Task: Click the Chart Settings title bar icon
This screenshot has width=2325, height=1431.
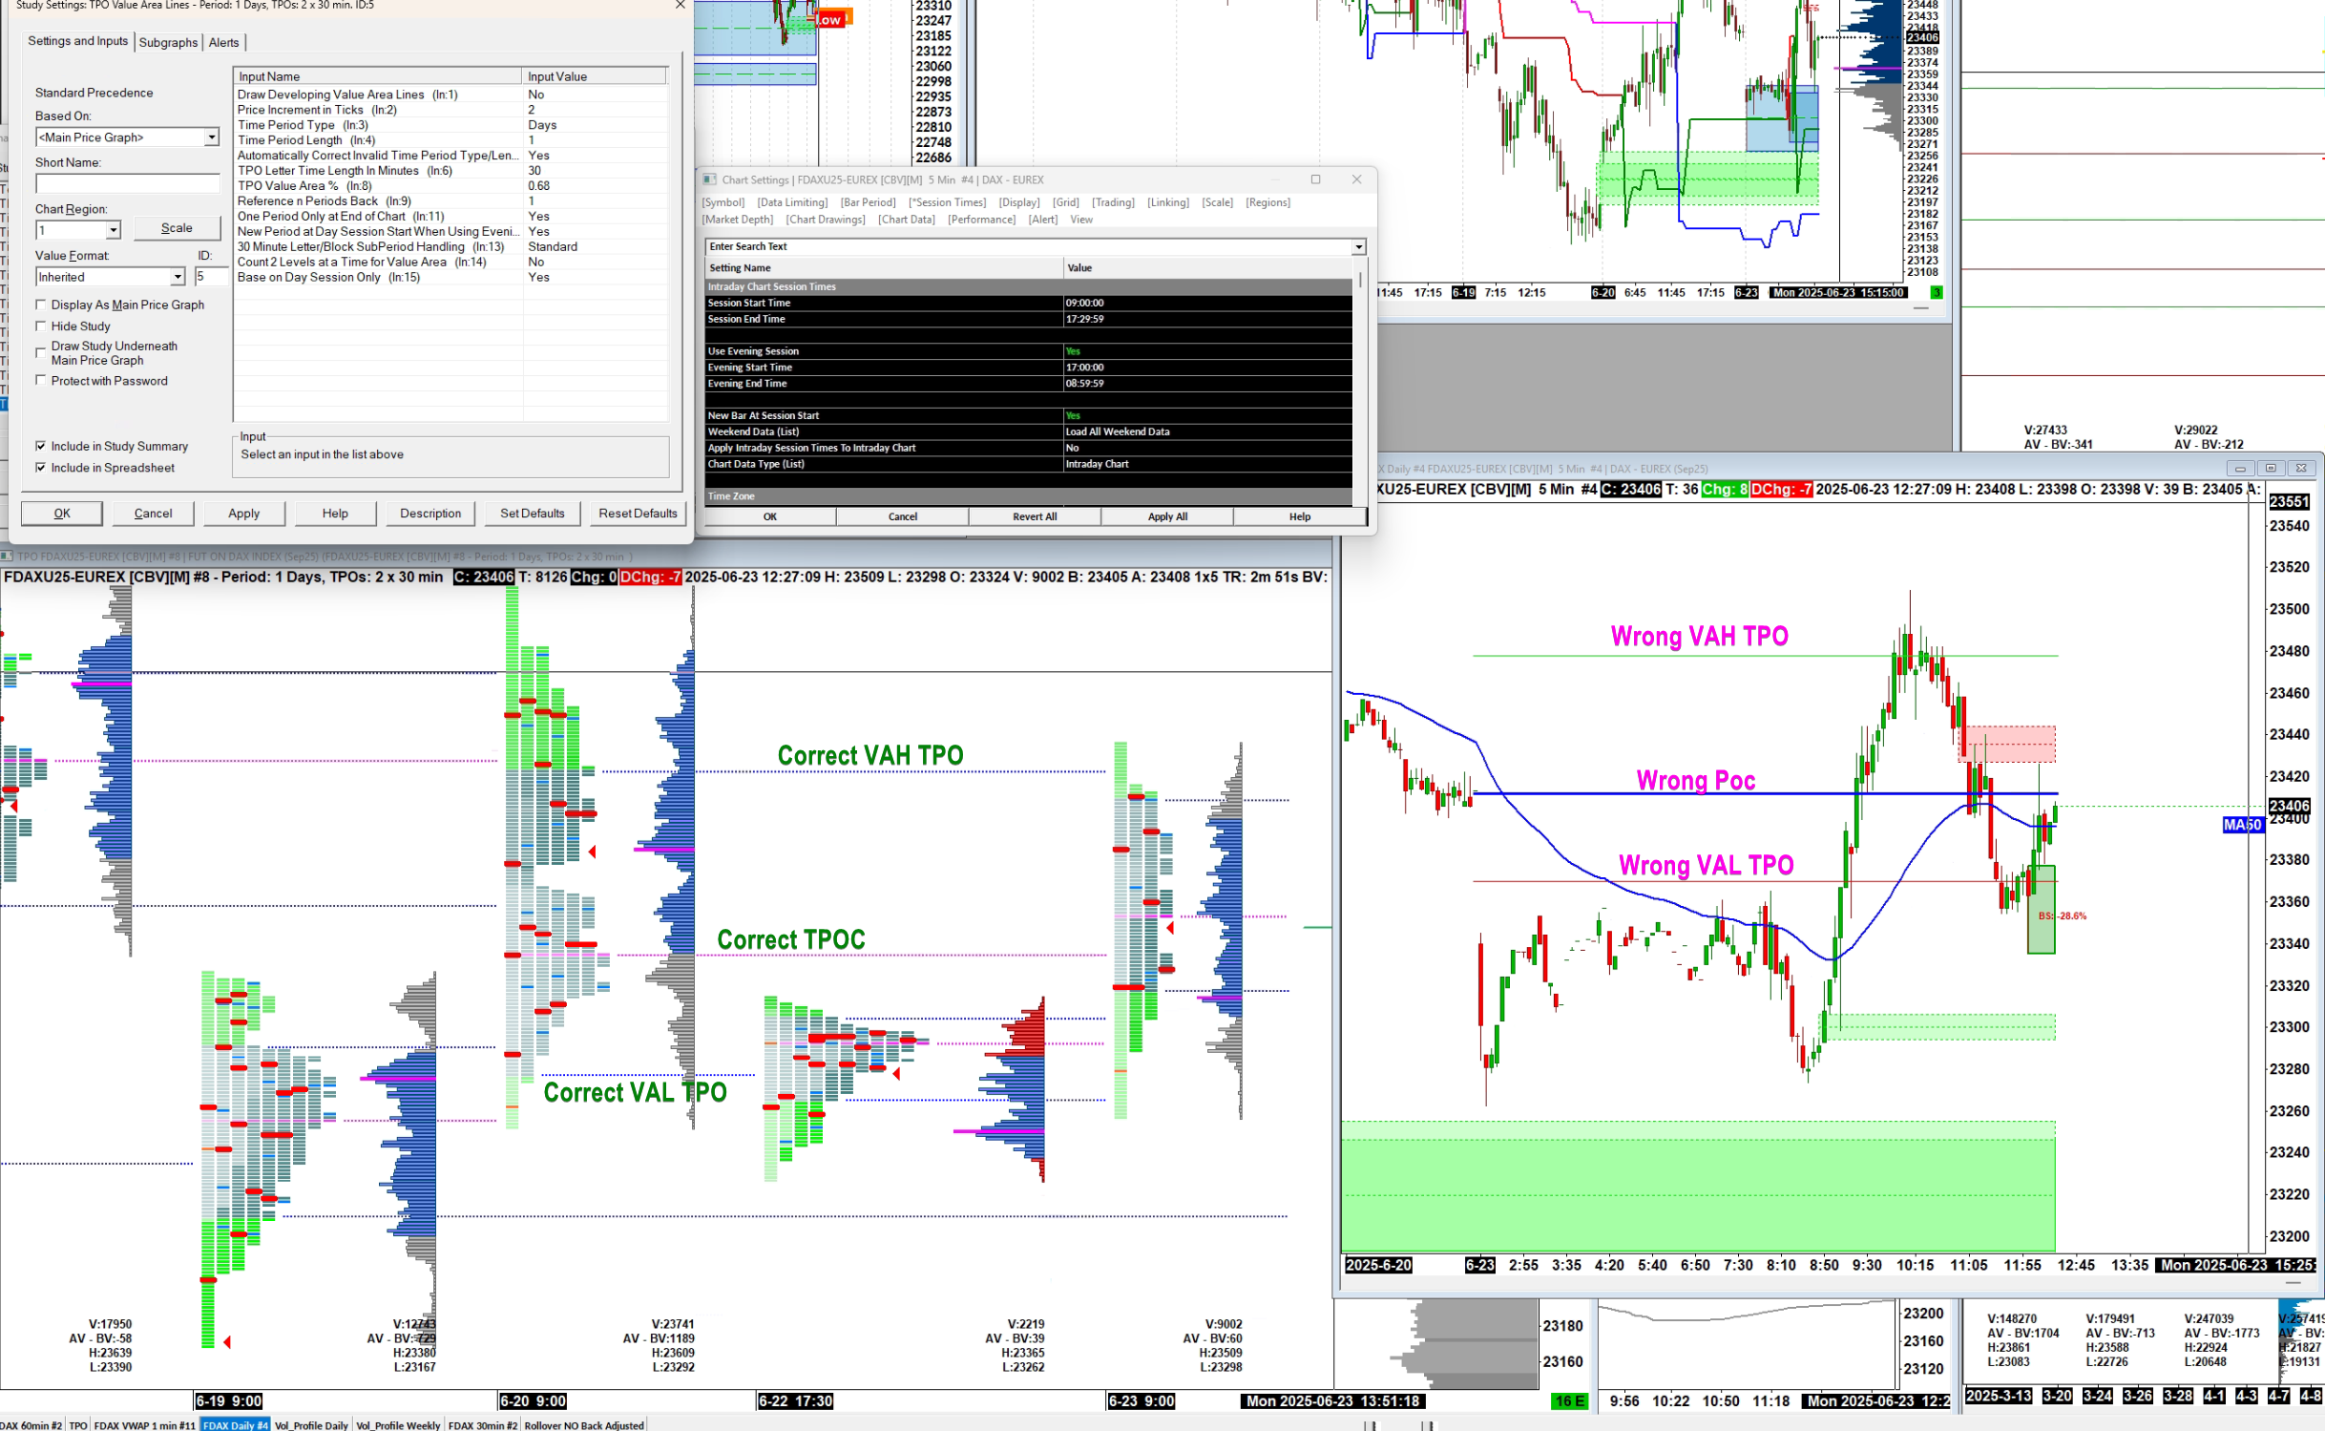Action: (x=709, y=179)
